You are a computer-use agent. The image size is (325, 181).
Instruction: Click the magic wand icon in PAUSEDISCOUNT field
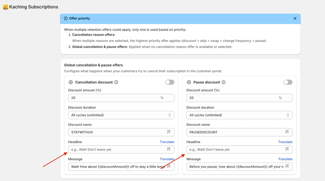coord(287,132)
